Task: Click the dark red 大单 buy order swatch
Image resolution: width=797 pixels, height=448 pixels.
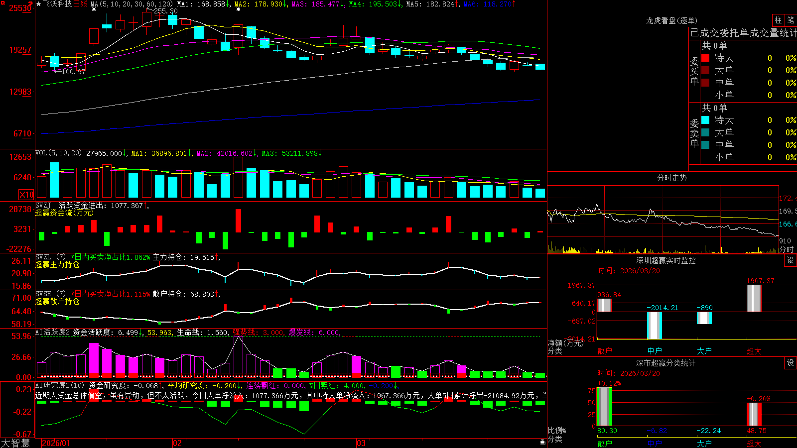Action: point(705,70)
